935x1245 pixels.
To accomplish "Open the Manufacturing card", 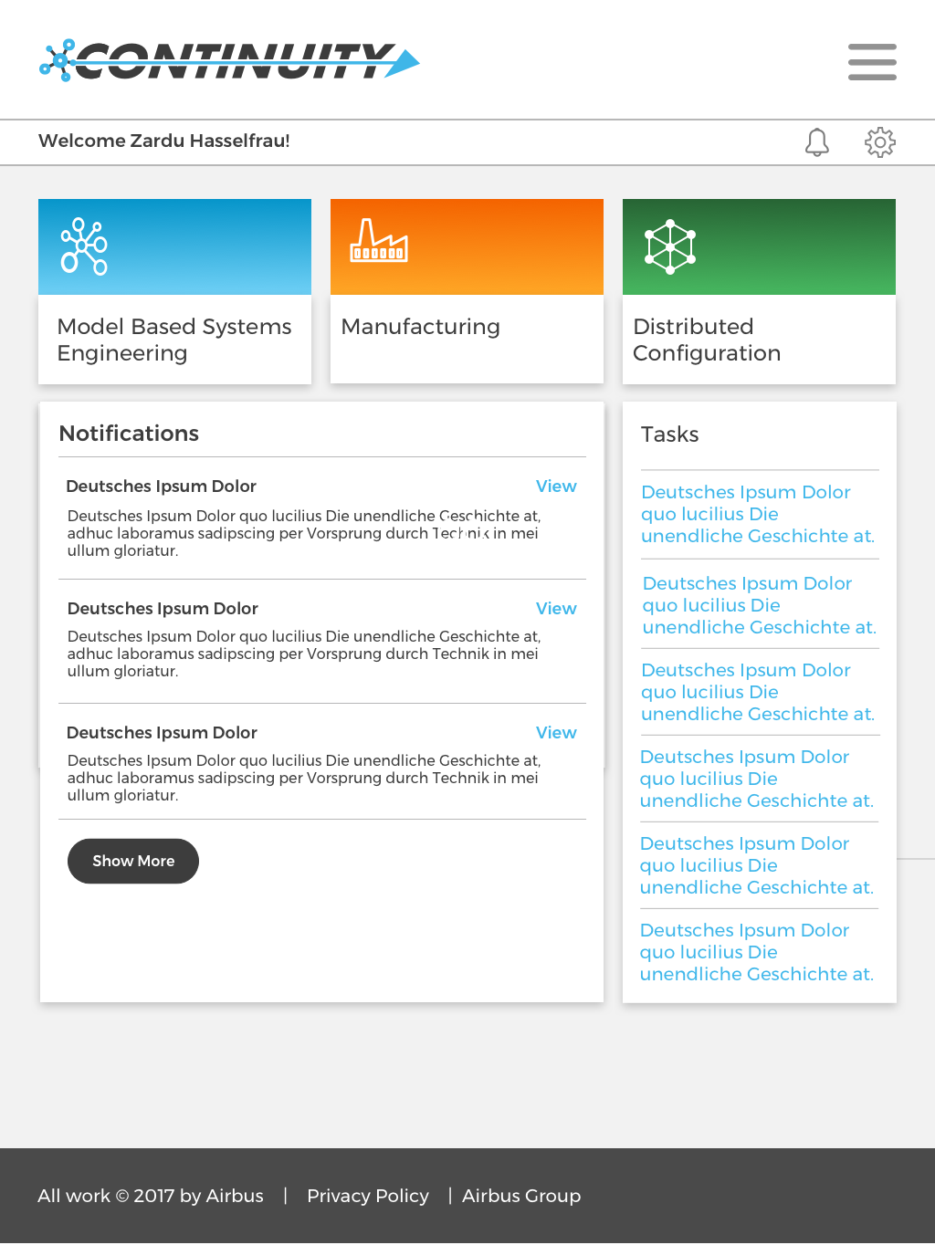I will click(x=467, y=291).
